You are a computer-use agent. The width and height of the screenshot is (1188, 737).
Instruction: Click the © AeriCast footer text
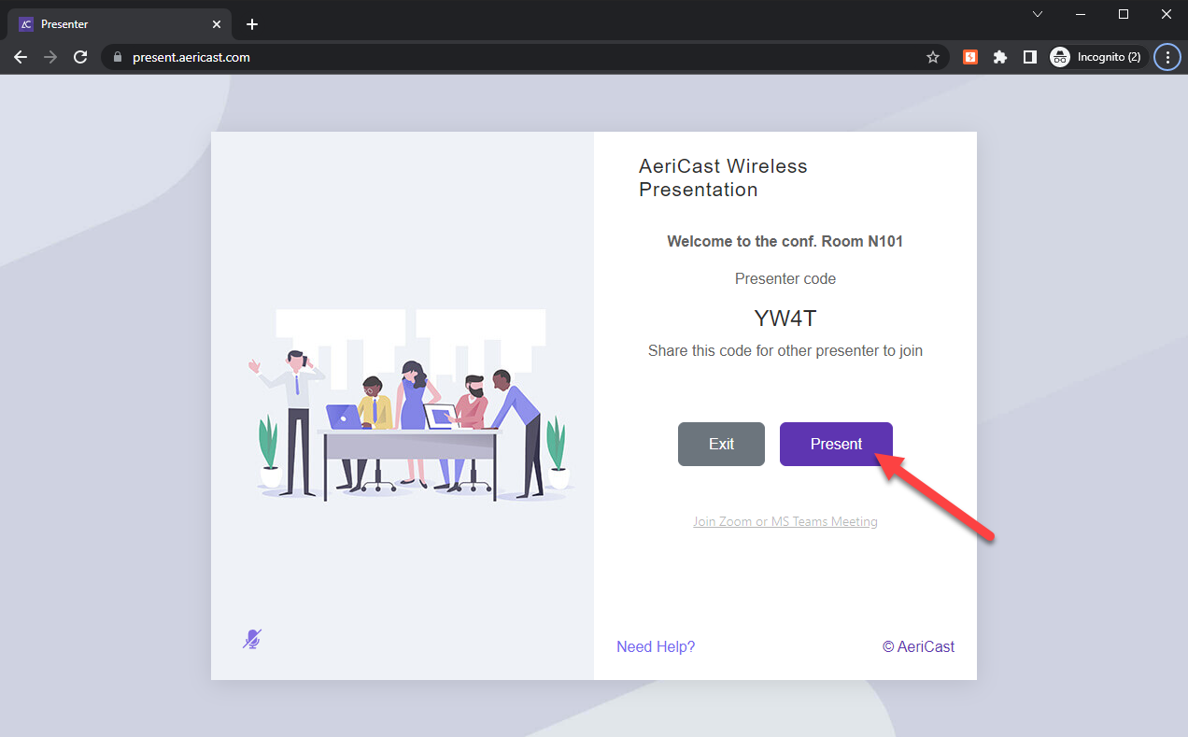point(918,646)
